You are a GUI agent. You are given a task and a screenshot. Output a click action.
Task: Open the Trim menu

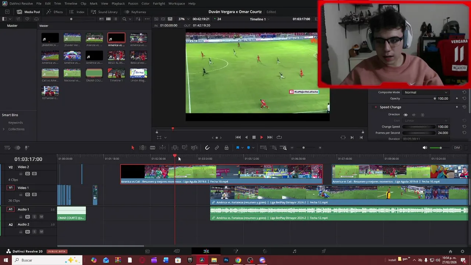point(57,3)
